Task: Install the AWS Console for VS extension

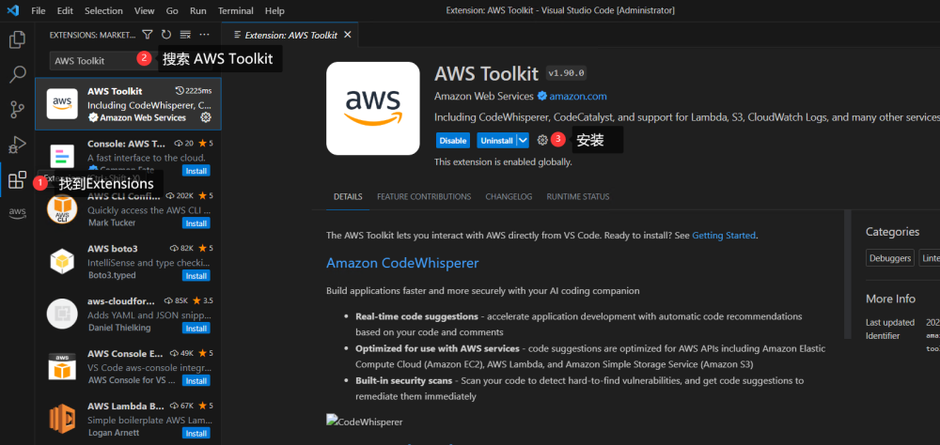Action: pyautogui.click(x=196, y=381)
